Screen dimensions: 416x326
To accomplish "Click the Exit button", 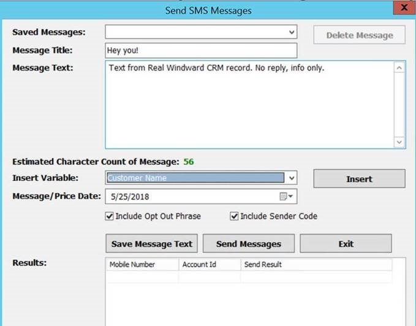I will (x=346, y=243).
